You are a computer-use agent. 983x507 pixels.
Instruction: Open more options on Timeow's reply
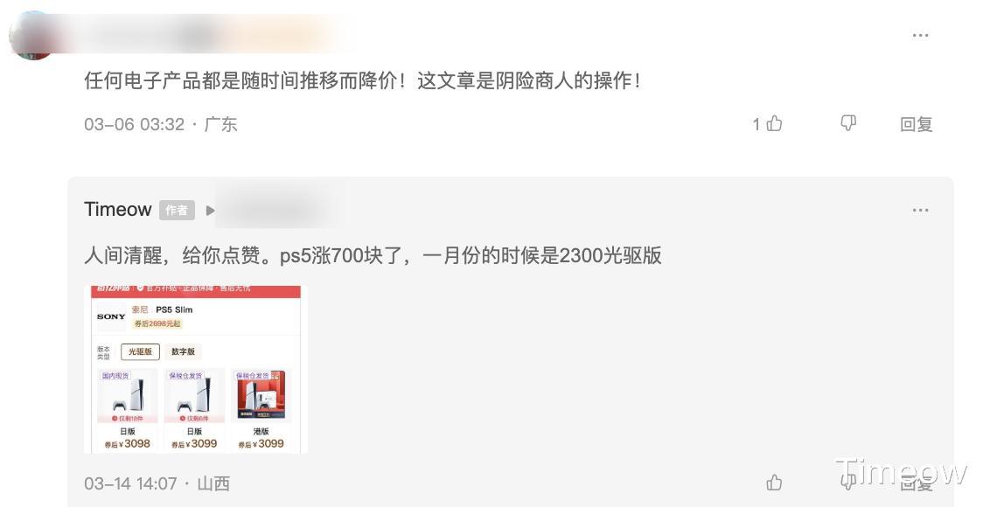pos(920,210)
